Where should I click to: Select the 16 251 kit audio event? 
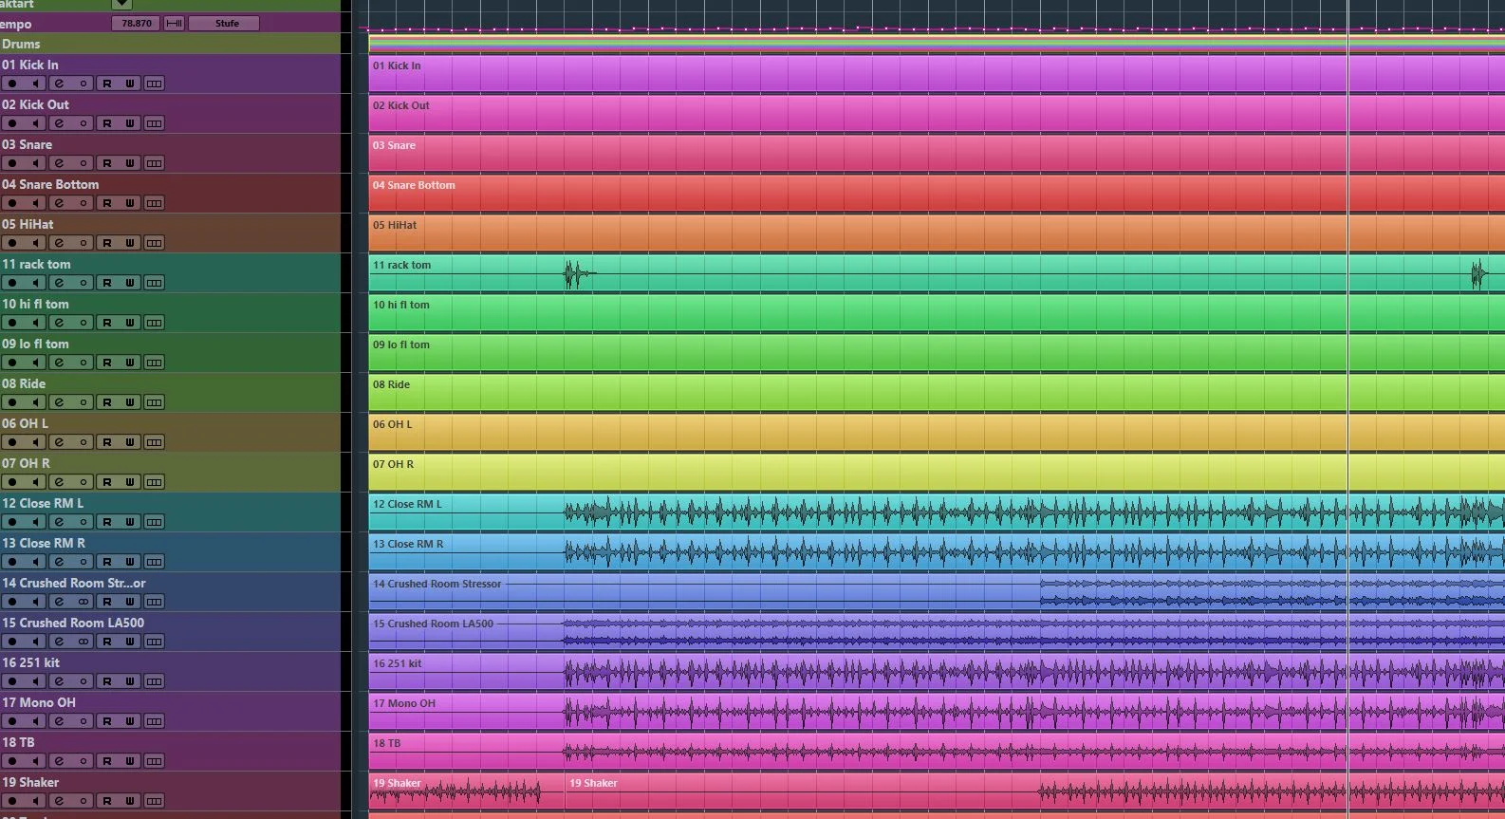point(937,671)
